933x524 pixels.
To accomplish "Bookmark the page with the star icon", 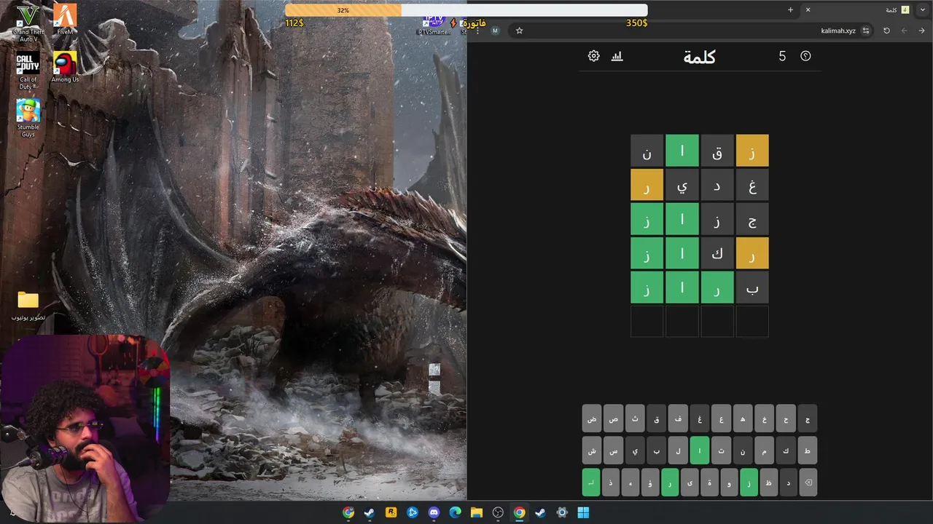I will tap(519, 31).
